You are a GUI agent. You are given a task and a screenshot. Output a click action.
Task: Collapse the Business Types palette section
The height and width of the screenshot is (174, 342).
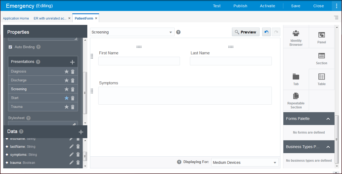(x=328, y=147)
